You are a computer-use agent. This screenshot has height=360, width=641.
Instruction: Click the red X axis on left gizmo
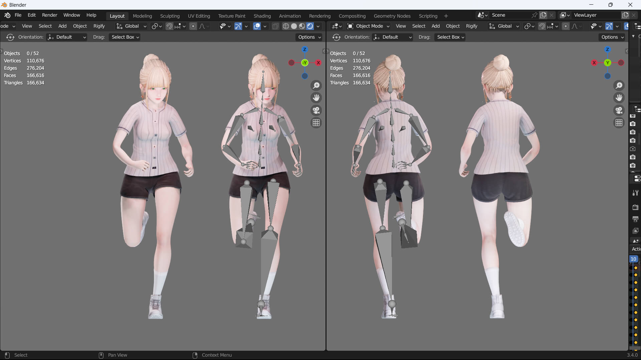318,63
